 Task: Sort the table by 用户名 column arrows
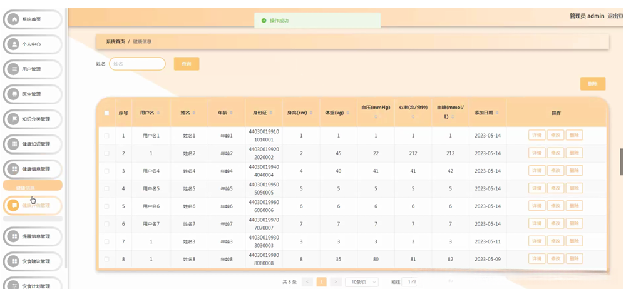[159, 113]
